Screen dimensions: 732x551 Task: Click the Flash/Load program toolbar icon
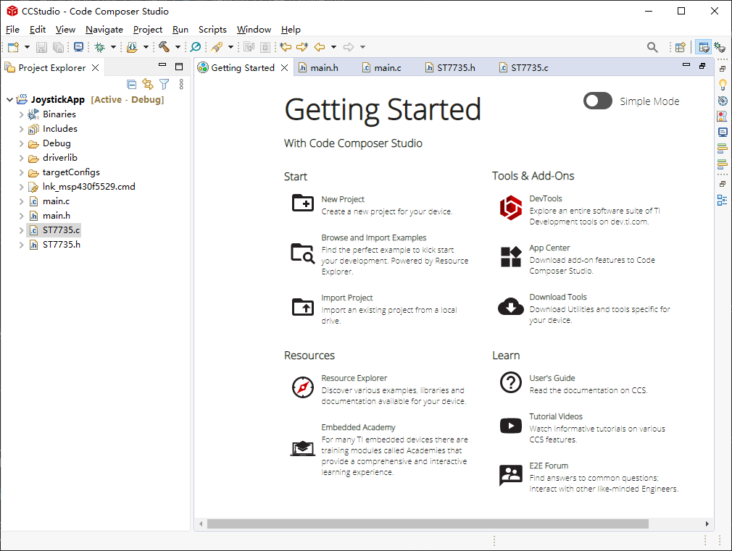(x=133, y=47)
